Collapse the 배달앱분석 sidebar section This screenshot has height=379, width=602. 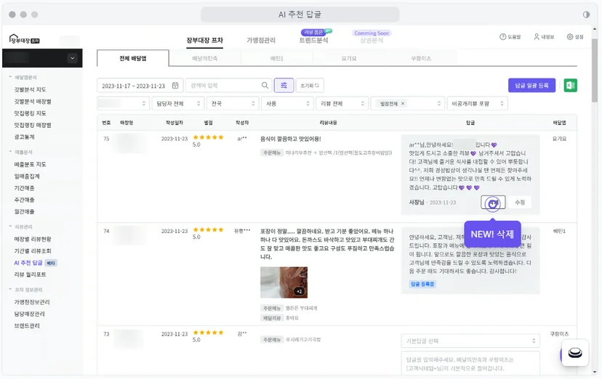click(x=23, y=78)
